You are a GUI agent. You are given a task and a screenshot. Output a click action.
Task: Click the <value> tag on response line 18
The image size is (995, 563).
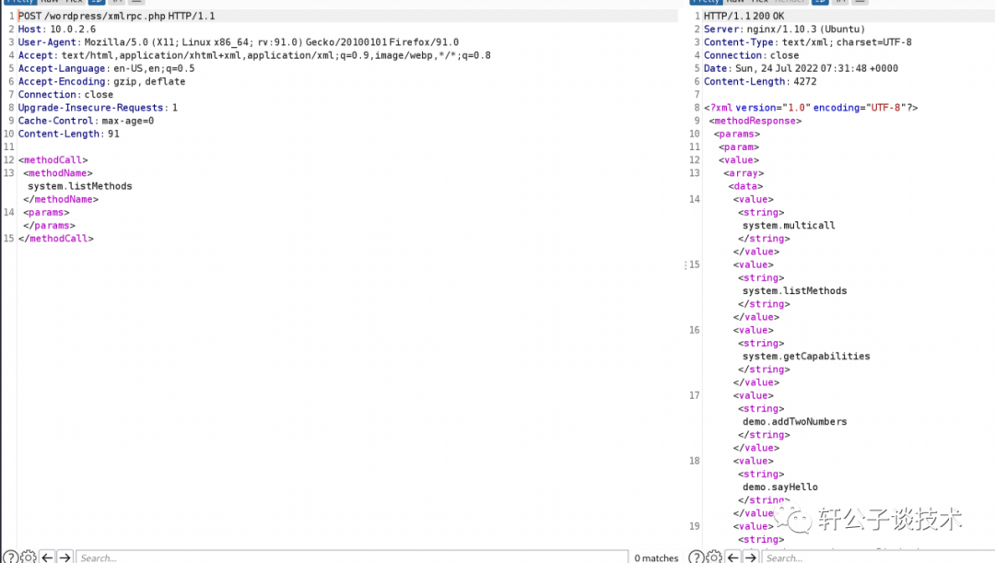[x=754, y=461]
